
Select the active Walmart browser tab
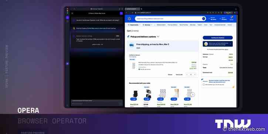(132, 9)
